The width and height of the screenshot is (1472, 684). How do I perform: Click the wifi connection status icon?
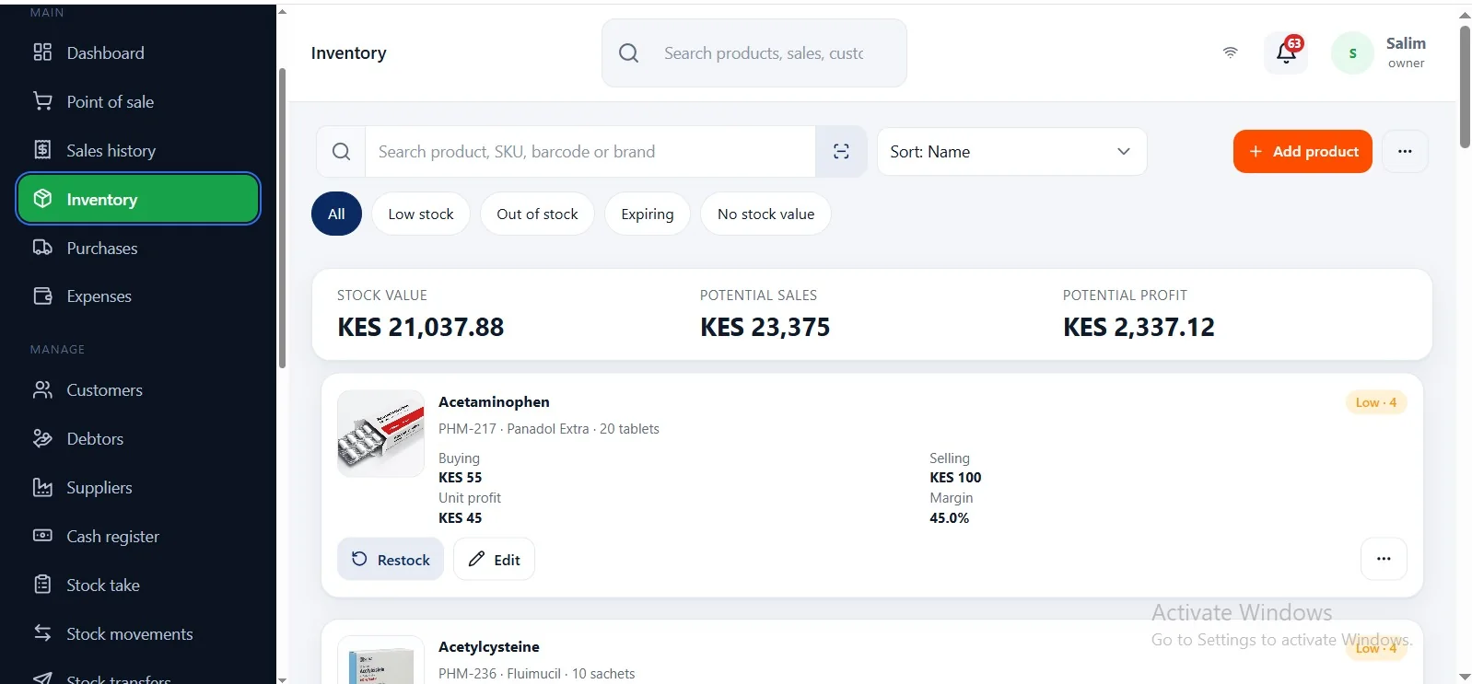(1230, 52)
